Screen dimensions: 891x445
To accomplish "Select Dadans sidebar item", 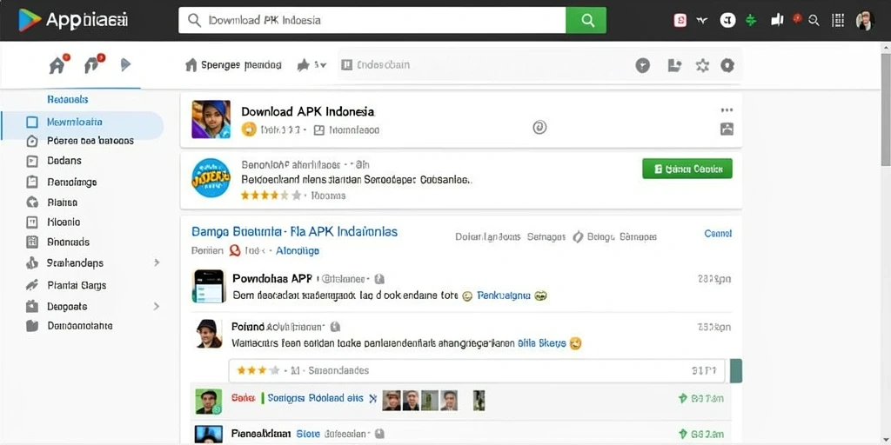I will click(55, 161).
